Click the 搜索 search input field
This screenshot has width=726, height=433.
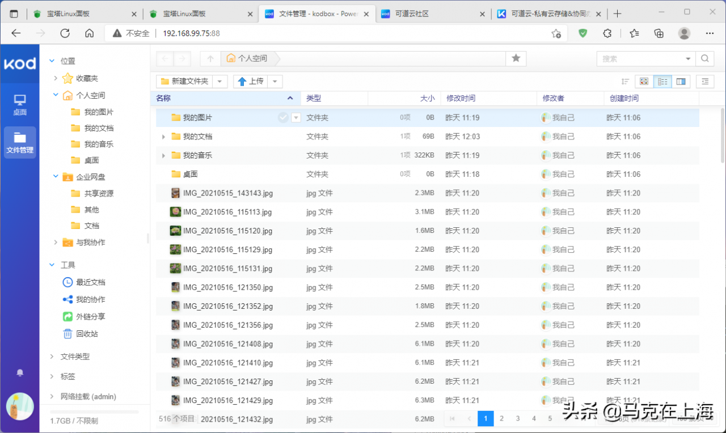coord(641,58)
